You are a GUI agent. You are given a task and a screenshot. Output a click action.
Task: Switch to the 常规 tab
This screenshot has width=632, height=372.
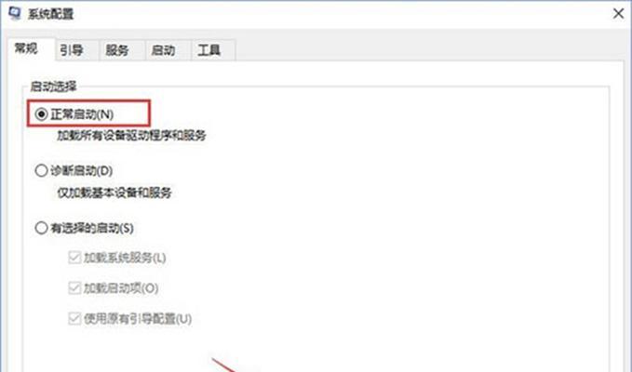26,48
